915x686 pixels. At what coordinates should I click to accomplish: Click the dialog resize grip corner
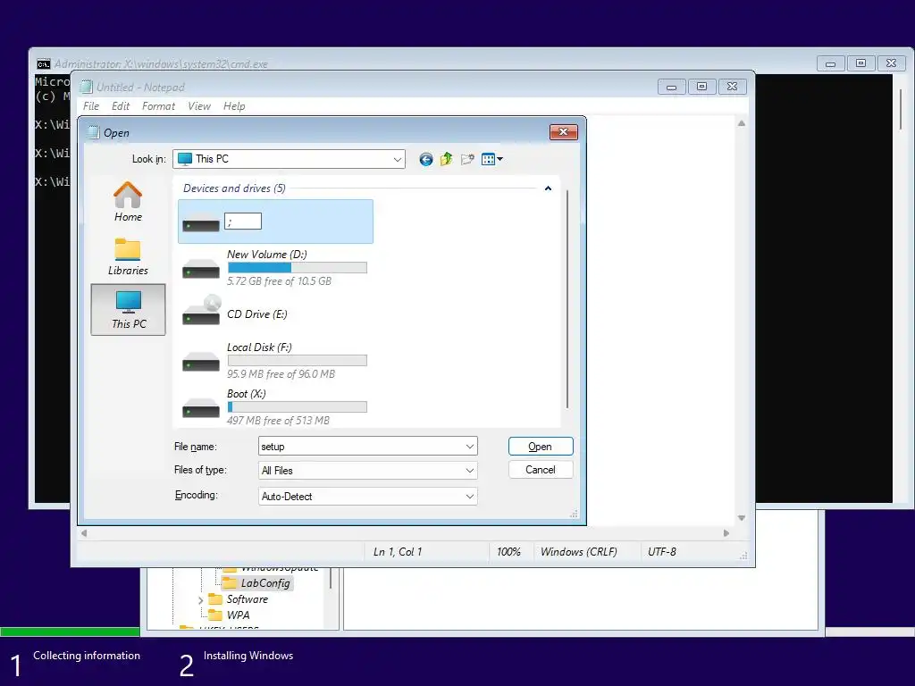coord(574,514)
